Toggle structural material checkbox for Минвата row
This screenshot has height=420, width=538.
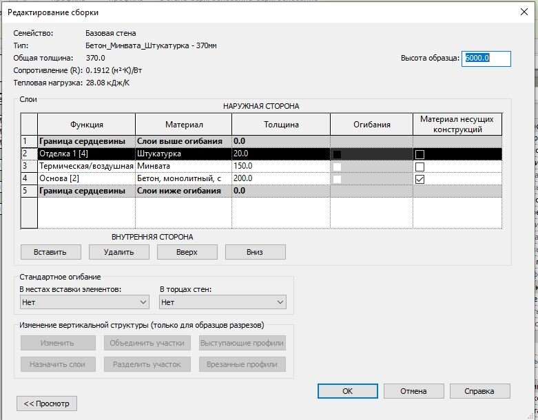coord(420,167)
